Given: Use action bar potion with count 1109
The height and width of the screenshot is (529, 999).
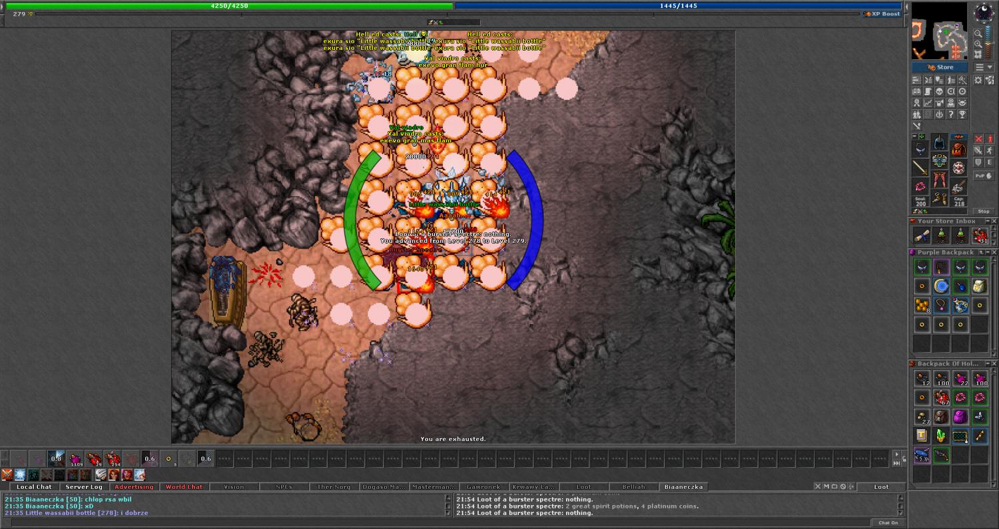Looking at the screenshot, I should tap(75, 458).
